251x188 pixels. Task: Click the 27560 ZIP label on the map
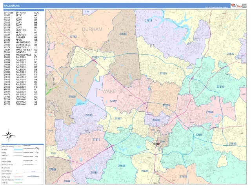point(72,97)
